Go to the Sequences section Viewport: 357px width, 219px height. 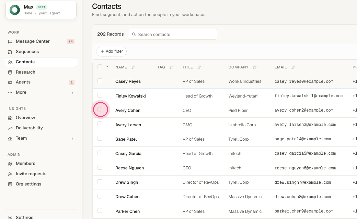coord(41,52)
